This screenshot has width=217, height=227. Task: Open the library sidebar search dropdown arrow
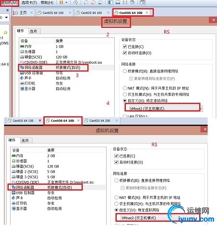click(x=6, y=17)
